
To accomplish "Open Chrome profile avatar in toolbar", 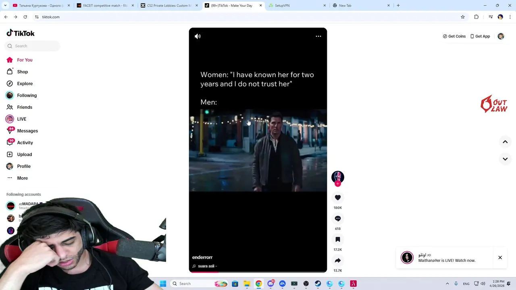I will click(x=500, y=17).
